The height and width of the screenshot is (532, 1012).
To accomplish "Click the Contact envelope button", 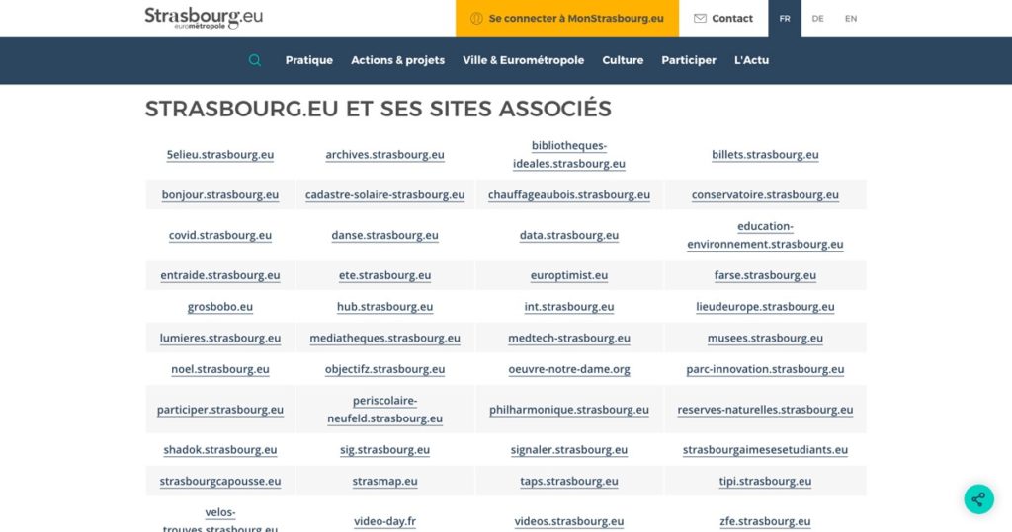I will pyautogui.click(x=723, y=18).
